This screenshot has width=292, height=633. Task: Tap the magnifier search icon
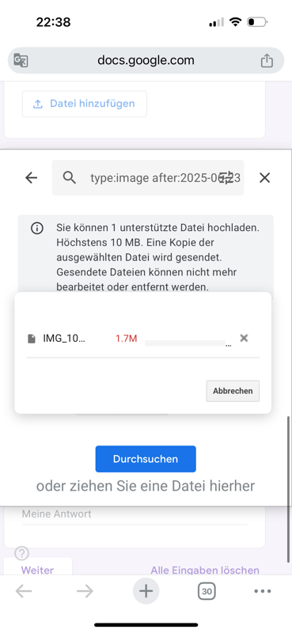(x=70, y=177)
